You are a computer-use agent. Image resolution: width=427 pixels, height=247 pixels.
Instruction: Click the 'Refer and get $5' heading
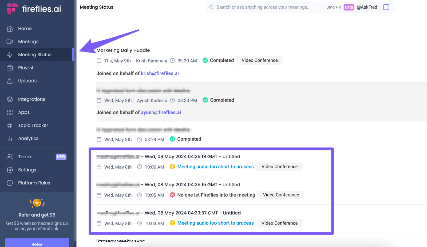tap(37, 215)
